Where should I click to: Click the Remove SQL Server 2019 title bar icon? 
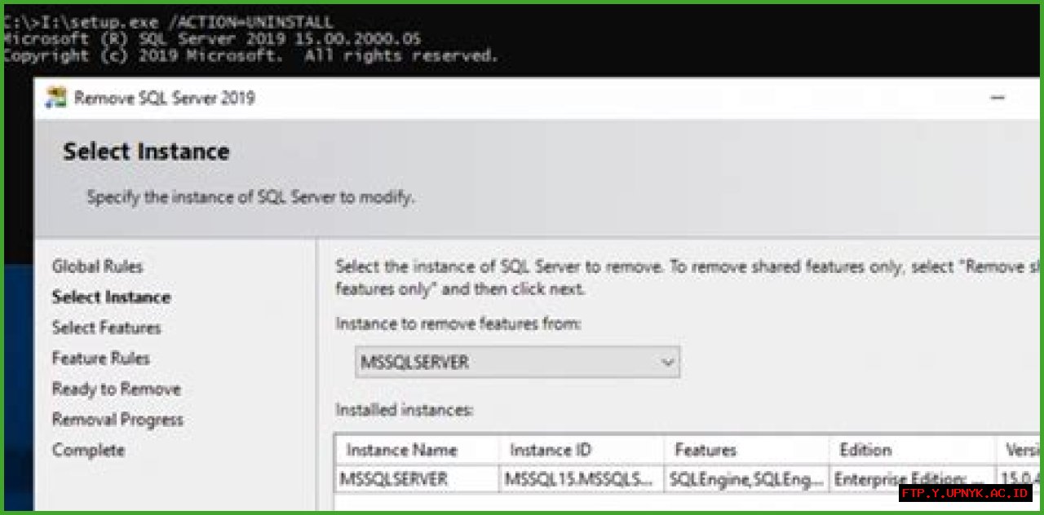pos(55,98)
